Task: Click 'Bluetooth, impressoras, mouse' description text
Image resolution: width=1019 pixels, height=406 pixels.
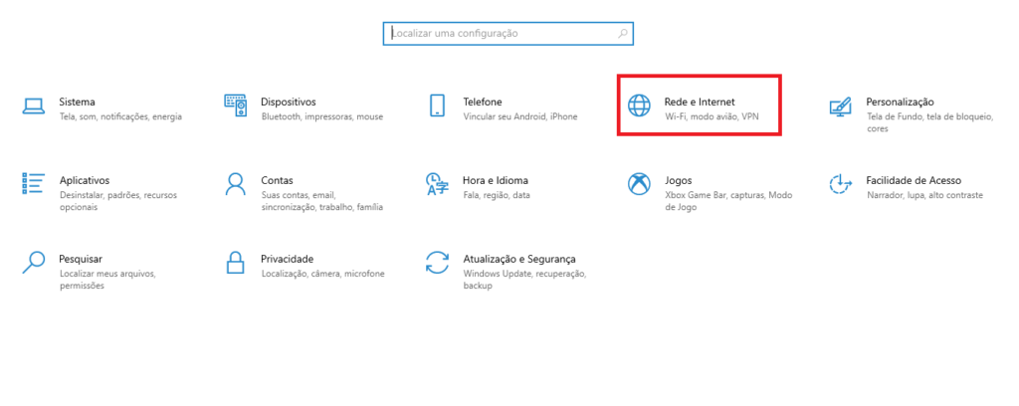Action: (x=321, y=116)
